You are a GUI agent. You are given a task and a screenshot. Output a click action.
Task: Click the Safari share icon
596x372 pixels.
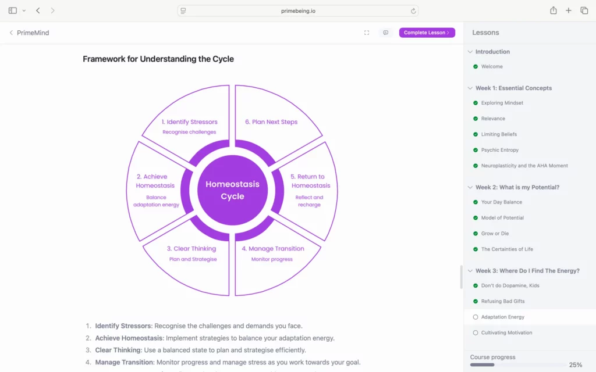(x=553, y=10)
